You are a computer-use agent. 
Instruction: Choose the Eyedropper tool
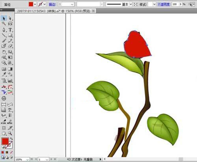coord(4,74)
